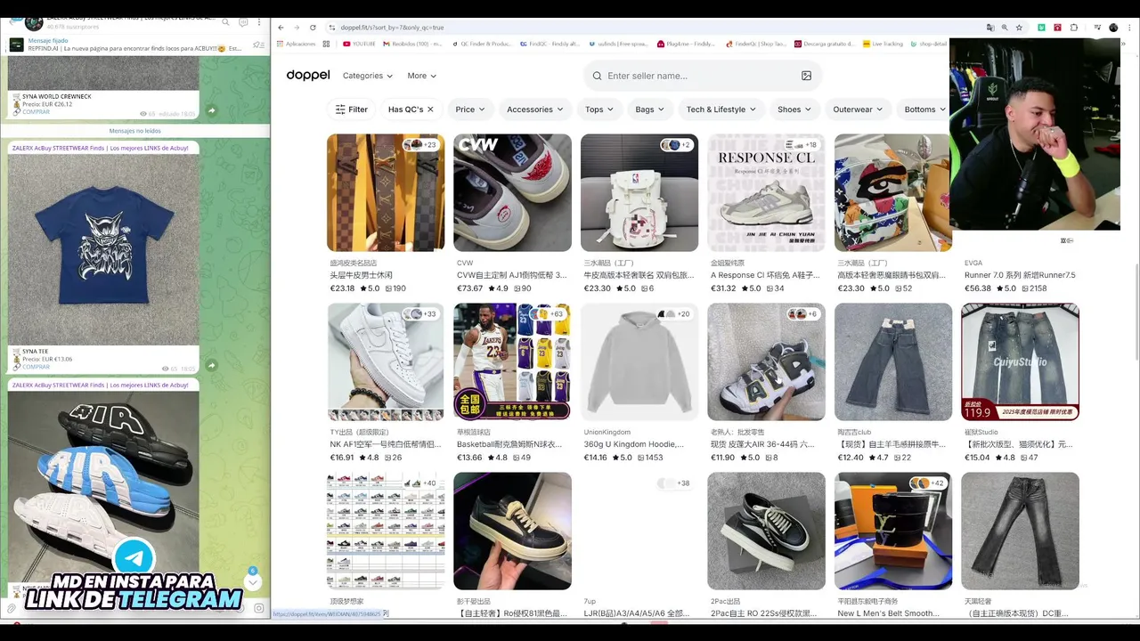The width and height of the screenshot is (1140, 641).
Task: Click the translate page icon in address bar
Action: (x=989, y=28)
